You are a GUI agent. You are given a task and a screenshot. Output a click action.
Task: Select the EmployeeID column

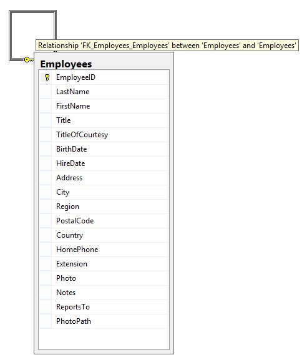(x=104, y=77)
